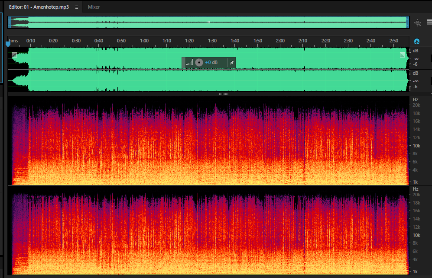Click the overview navigator center grip

tap(208, 22)
